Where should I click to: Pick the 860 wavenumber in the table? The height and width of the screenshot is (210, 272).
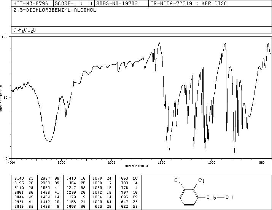[x=124, y=178]
